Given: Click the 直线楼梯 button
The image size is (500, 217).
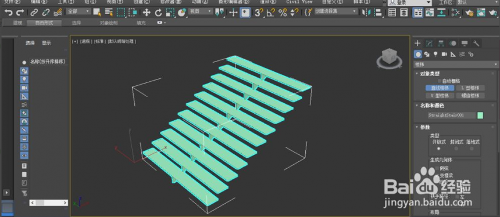Looking at the screenshot, I should pos(440,88).
